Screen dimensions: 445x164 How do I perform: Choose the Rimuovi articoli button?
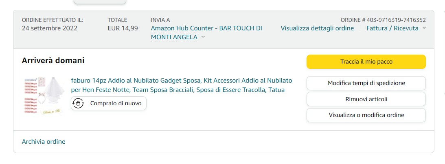click(x=366, y=99)
